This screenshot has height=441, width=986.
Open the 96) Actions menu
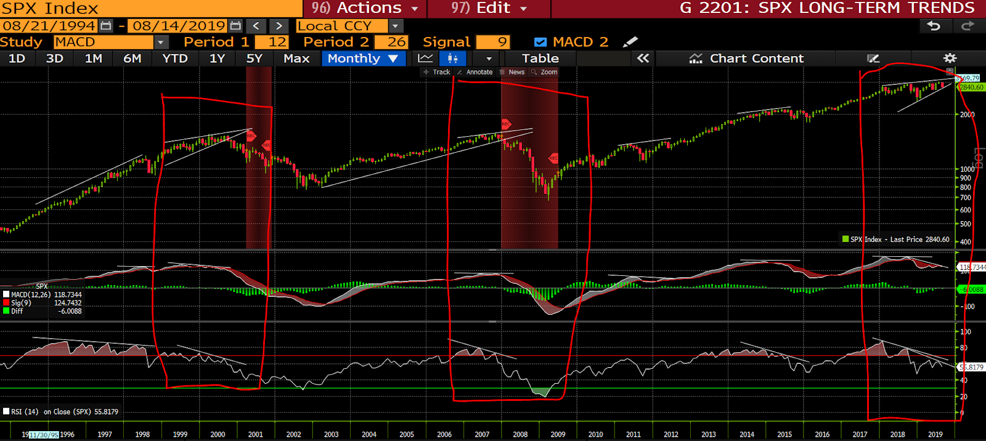click(365, 8)
